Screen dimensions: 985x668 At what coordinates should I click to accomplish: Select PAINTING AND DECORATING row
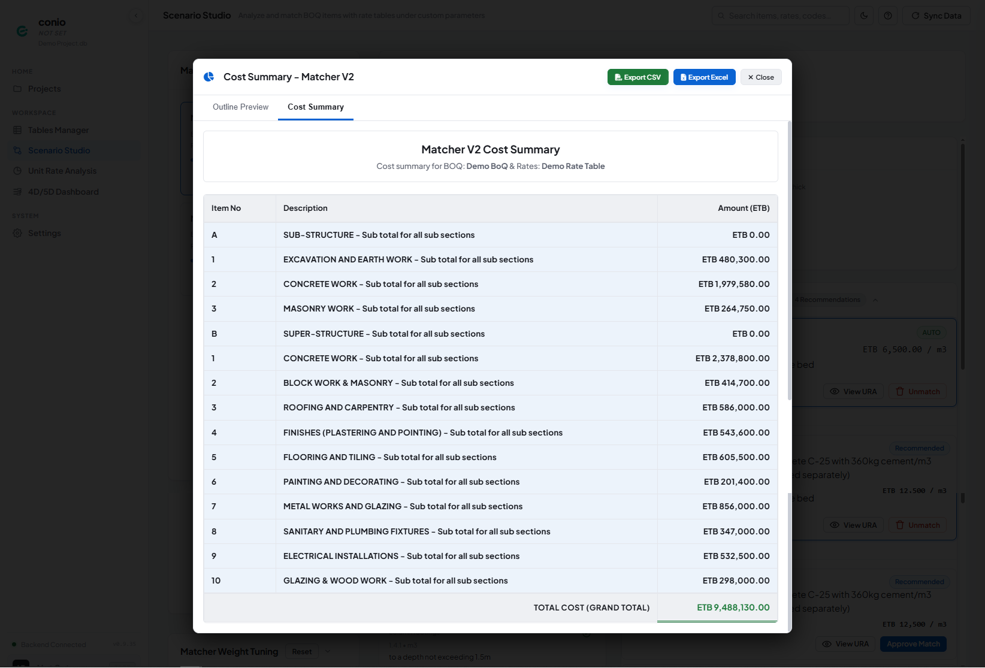click(491, 482)
